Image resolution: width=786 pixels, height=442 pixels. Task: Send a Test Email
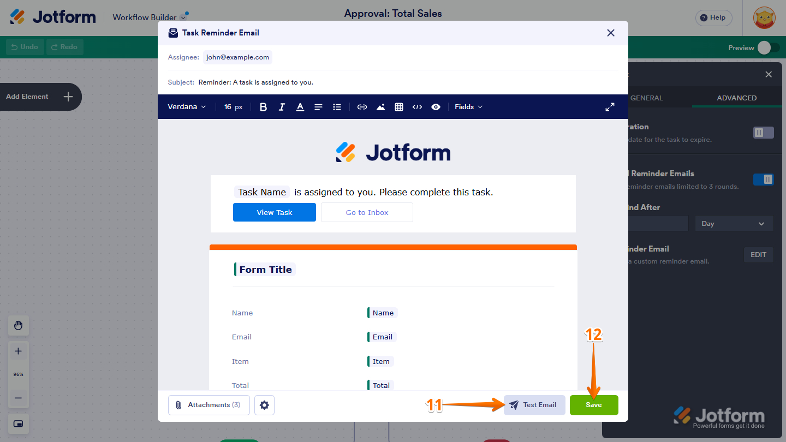(x=534, y=405)
